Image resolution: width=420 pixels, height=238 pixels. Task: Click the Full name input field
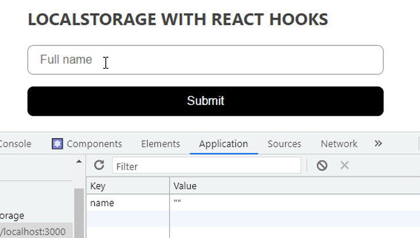(x=205, y=60)
